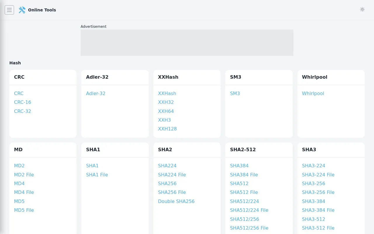The height and width of the screenshot is (234, 374).
Task: Open the SHA384 File link
Action: coord(244,175)
